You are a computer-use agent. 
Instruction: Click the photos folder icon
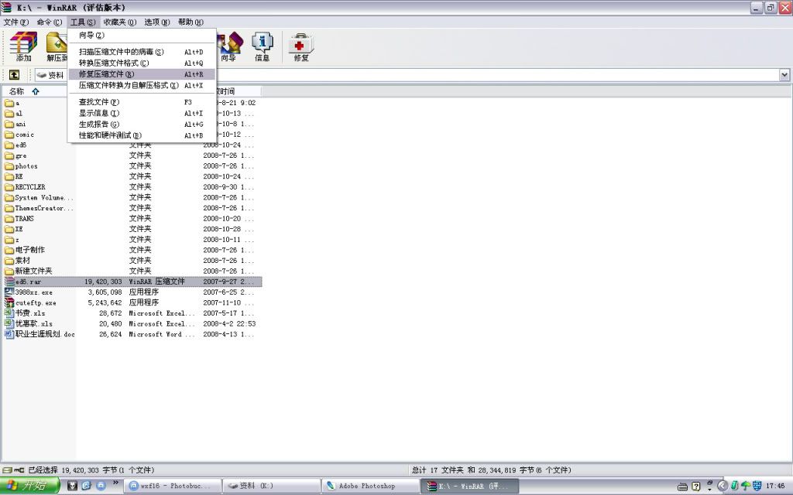[9, 166]
